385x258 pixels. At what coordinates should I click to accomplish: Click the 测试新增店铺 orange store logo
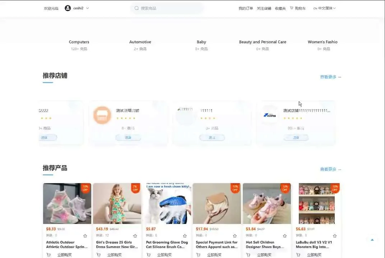[x=102, y=115]
